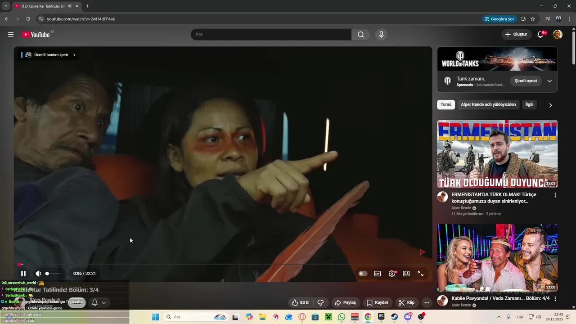Screen dimensions: 576x324
Task: Open the tab search dropdown arrow
Action: [x=6, y=6]
